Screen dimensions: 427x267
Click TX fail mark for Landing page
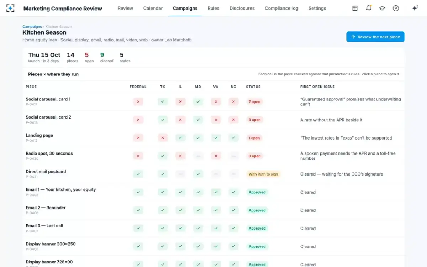tap(163, 138)
